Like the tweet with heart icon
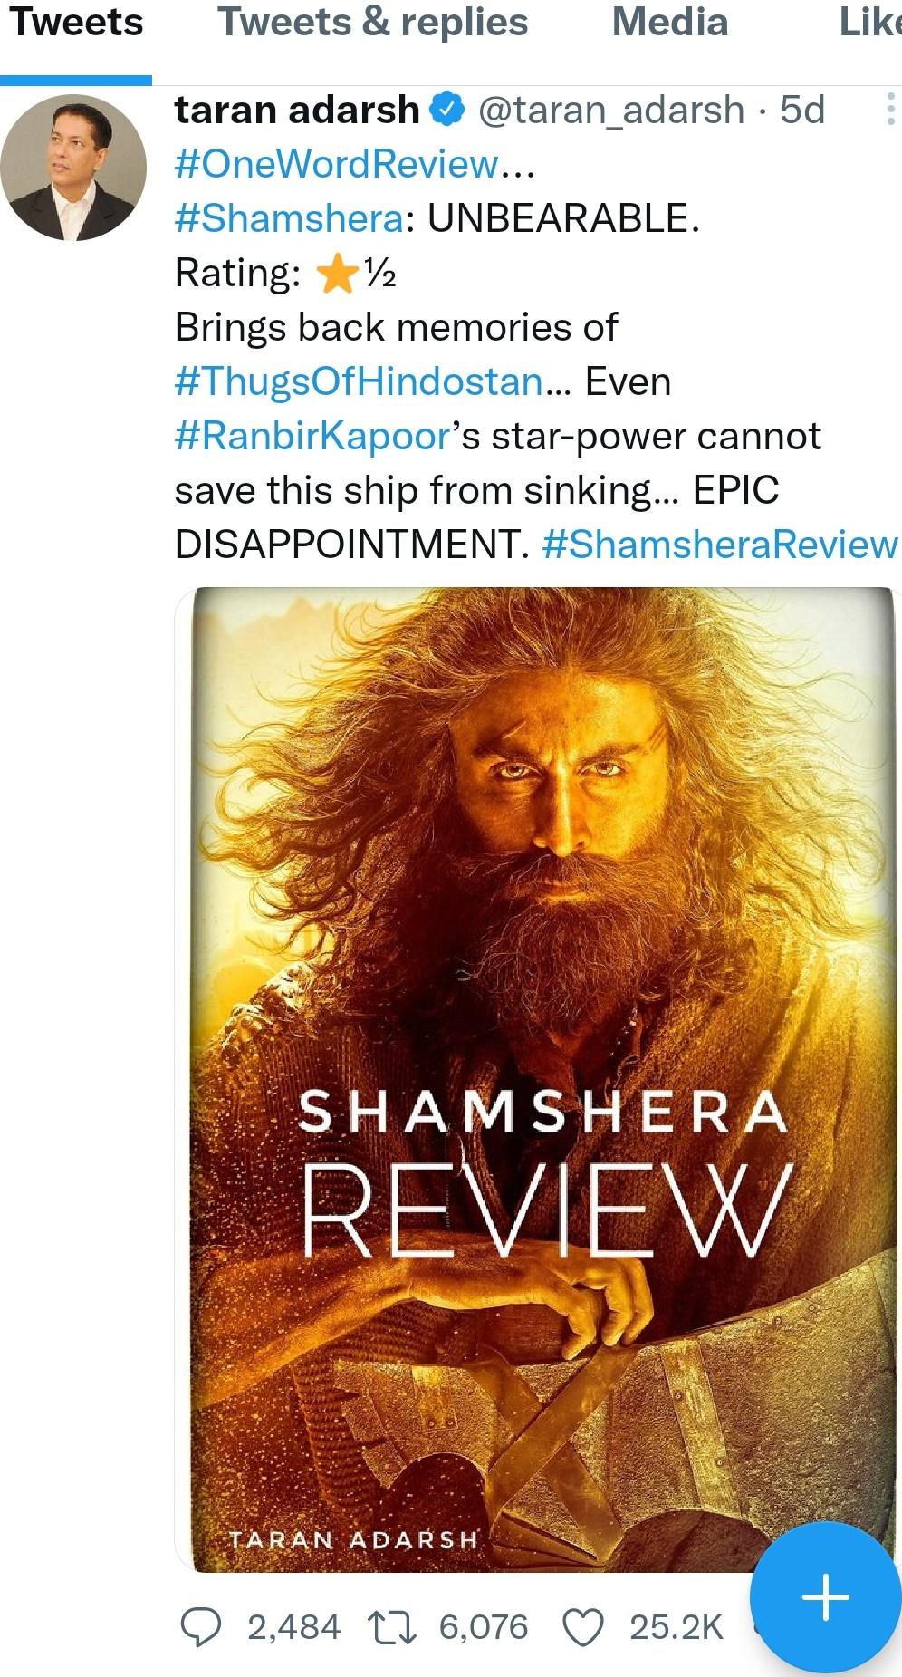The image size is (902, 1677). 583,1627
